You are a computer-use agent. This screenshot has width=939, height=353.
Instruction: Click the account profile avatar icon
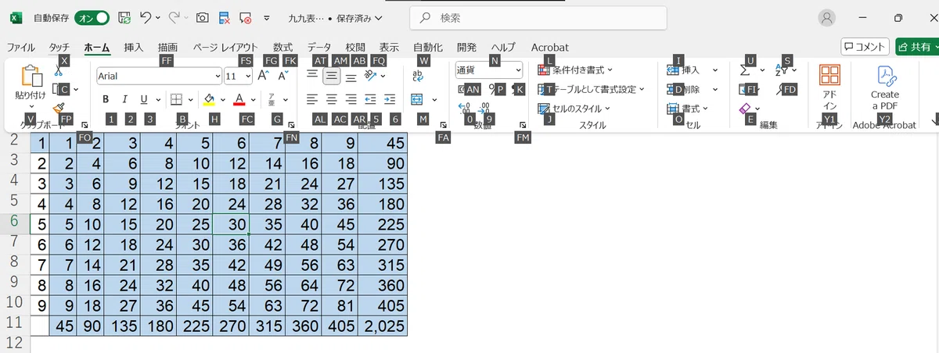coord(826,17)
